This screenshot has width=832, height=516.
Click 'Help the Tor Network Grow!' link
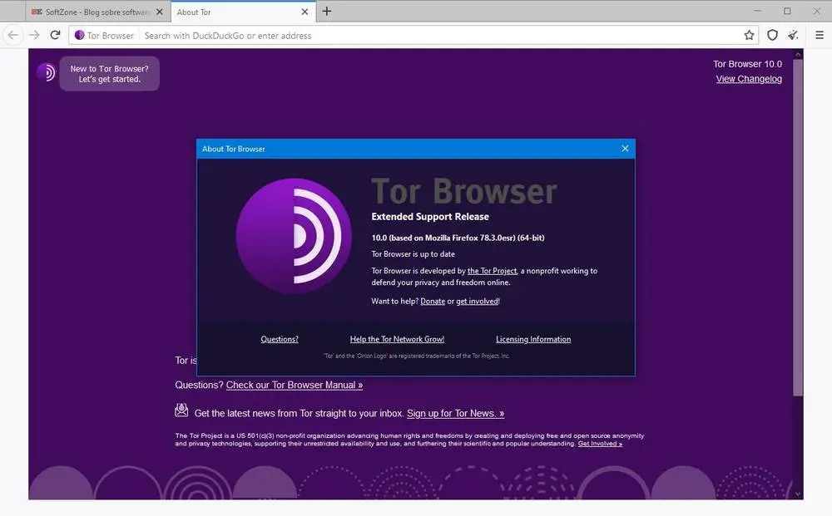[x=397, y=339]
